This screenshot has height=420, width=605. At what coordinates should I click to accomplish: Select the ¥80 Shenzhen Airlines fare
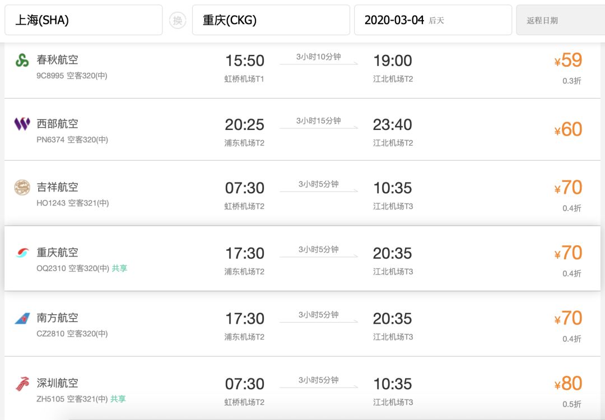(568, 384)
